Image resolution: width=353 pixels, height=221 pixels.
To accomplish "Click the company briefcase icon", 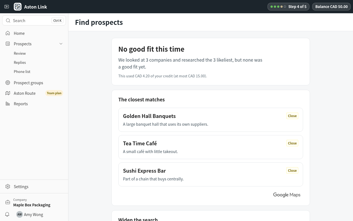I will click(8, 202).
